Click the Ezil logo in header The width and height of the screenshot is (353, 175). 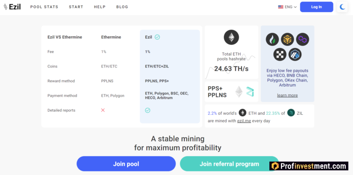[x=12, y=7]
